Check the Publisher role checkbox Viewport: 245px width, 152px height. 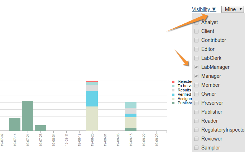click(x=196, y=112)
